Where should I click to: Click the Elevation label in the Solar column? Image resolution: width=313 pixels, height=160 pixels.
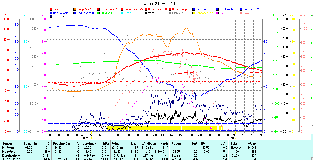tap(236, 148)
